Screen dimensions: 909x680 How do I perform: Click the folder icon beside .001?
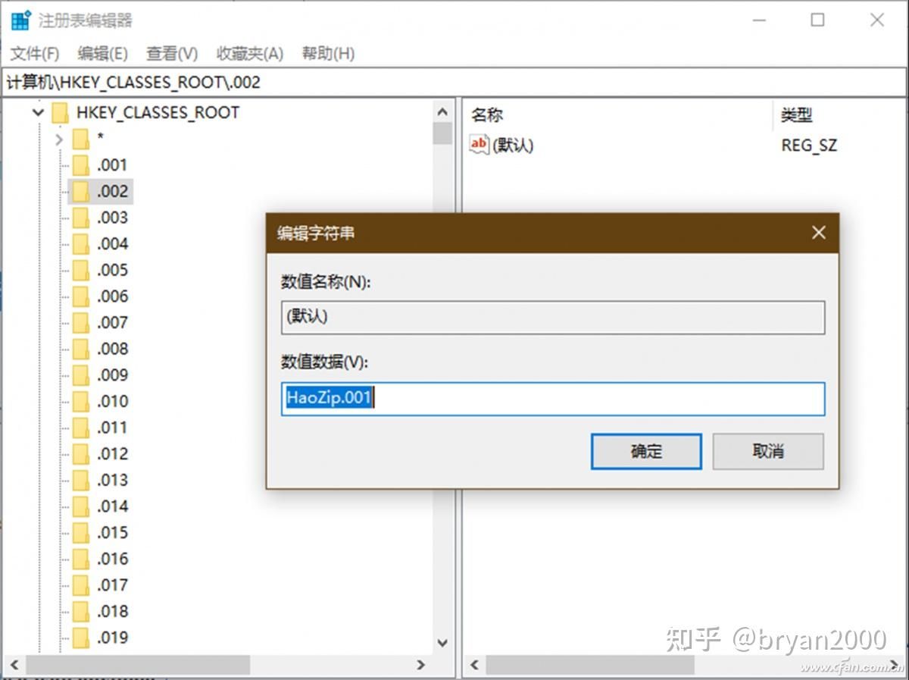80,165
